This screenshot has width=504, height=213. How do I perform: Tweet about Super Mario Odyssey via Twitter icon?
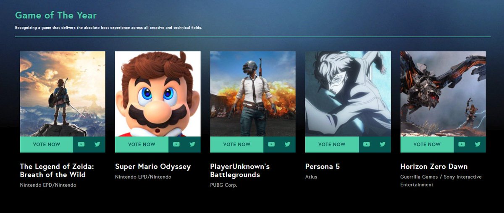click(x=192, y=144)
